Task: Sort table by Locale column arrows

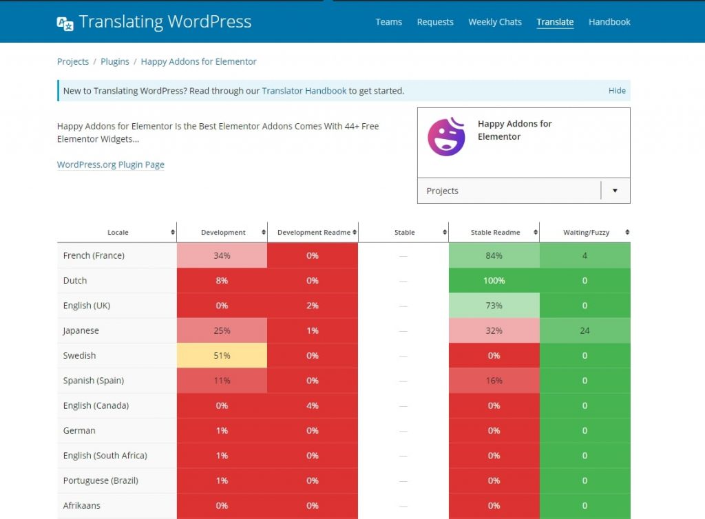Action: [x=173, y=233]
